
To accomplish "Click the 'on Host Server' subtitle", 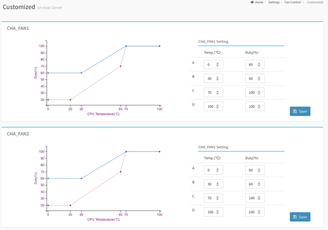I will pyautogui.click(x=50, y=8).
